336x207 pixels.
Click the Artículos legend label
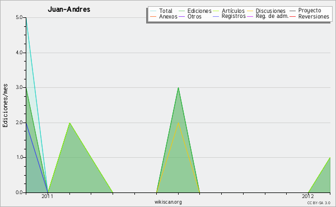[x=233, y=11]
